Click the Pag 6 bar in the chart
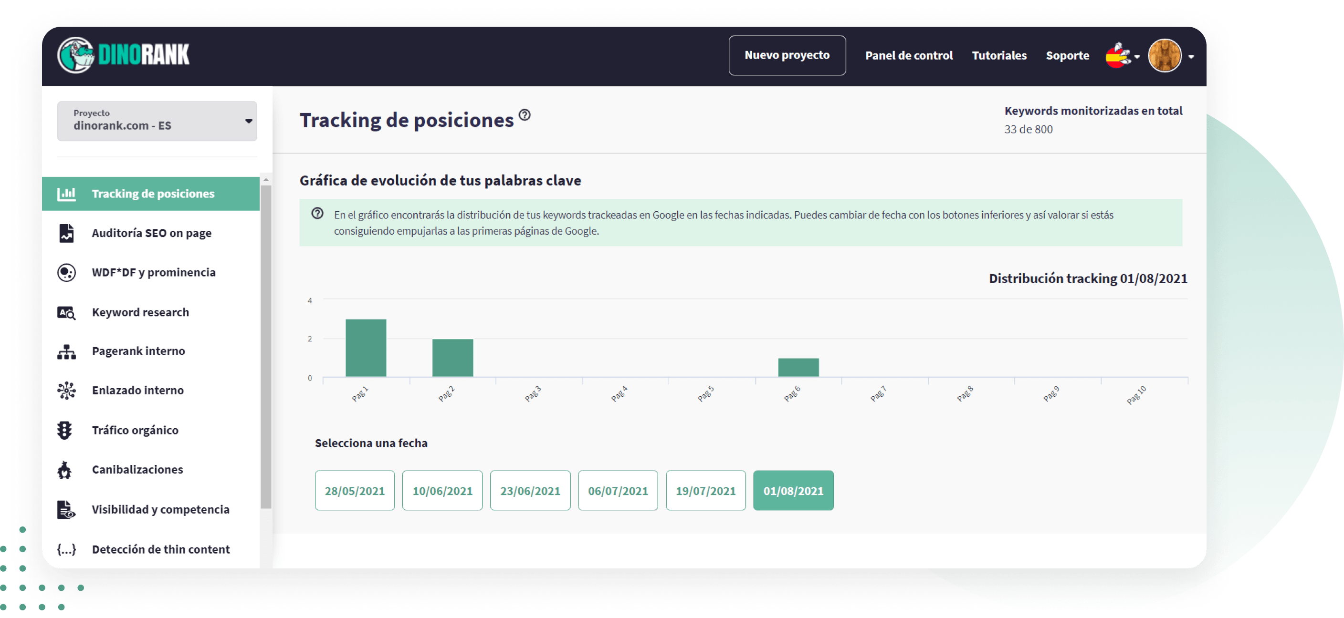The height and width of the screenshot is (618, 1344). coord(798,367)
